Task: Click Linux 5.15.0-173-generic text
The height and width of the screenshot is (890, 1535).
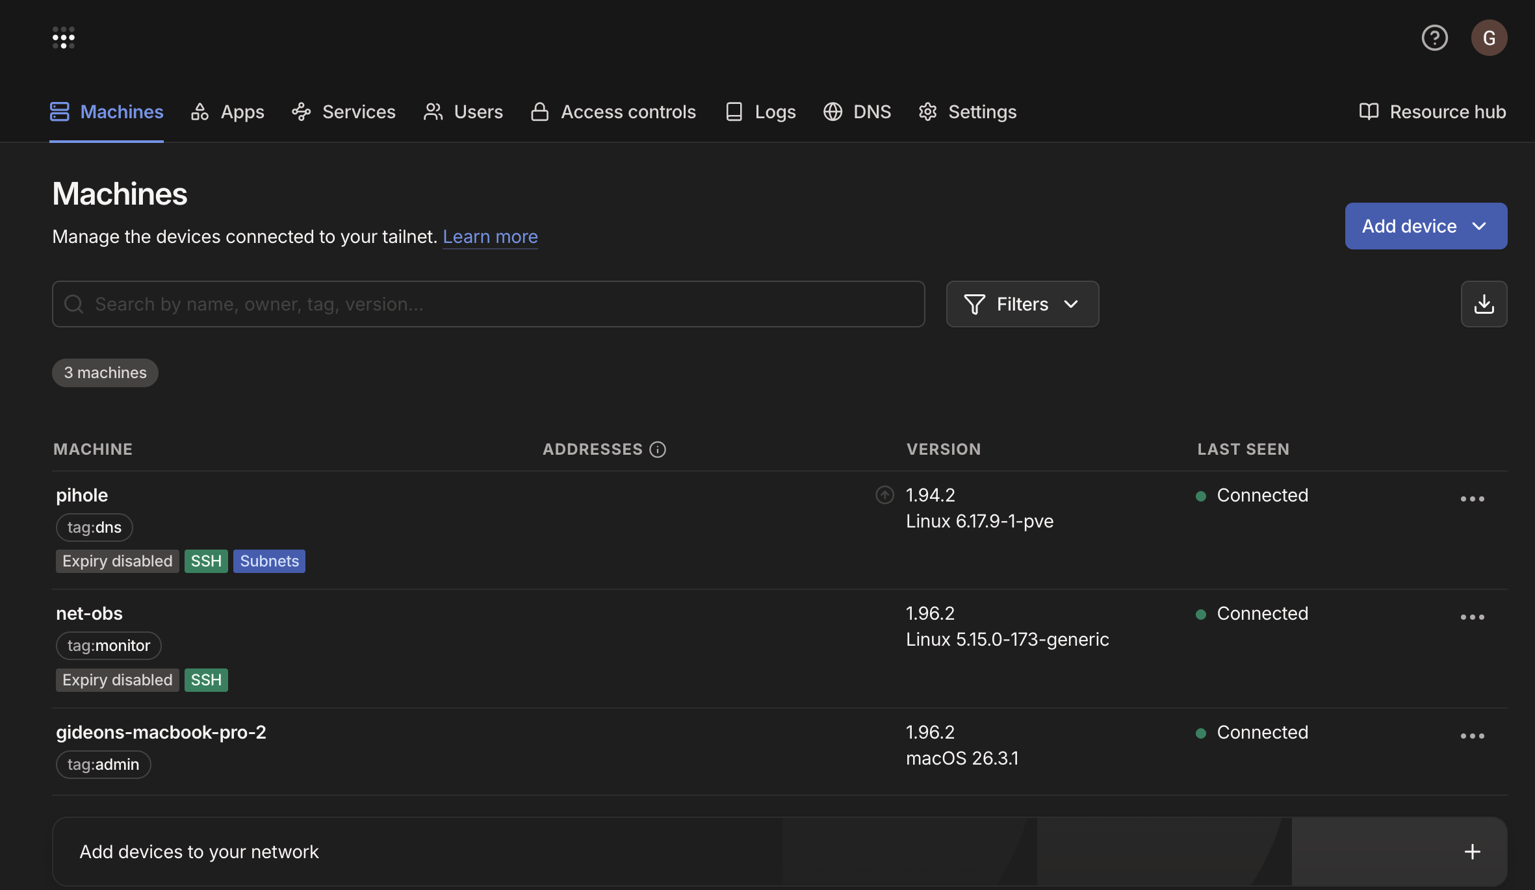Action: tap(1007, 639)
